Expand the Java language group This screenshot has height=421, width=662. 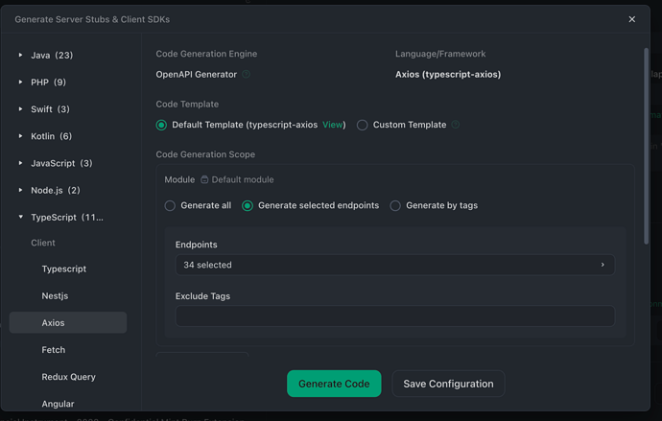coord(21,56)
